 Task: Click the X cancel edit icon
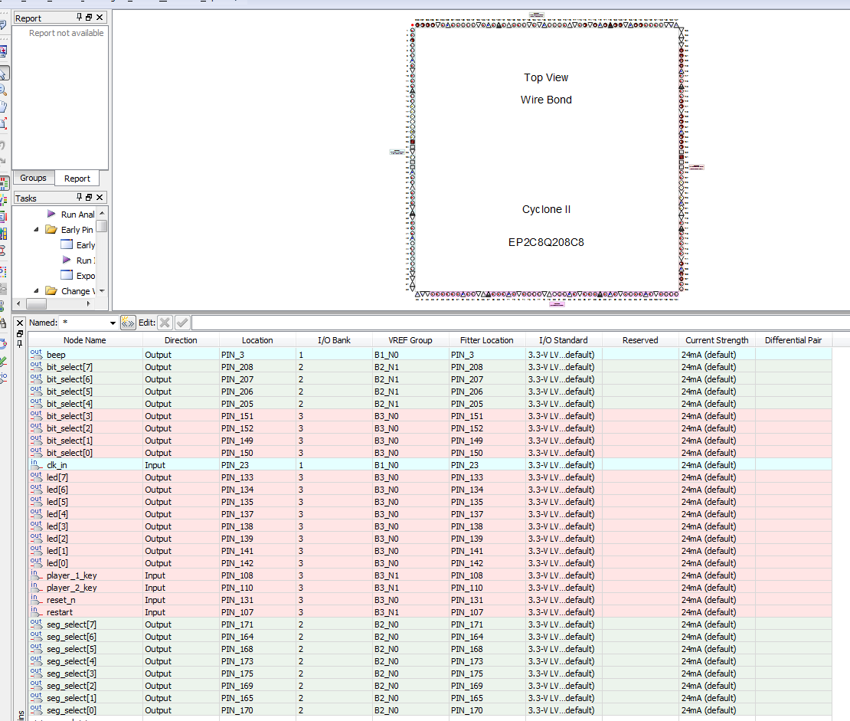(x=165, y=323)
